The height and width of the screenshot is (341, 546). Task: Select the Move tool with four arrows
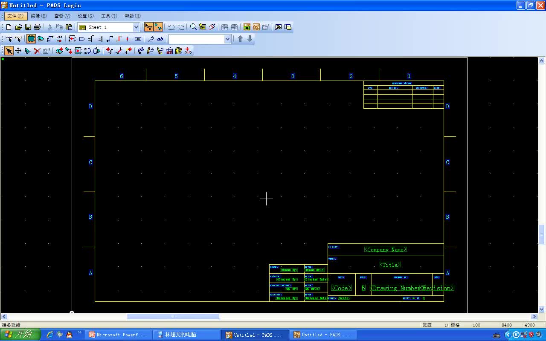[x=18, y=51]
